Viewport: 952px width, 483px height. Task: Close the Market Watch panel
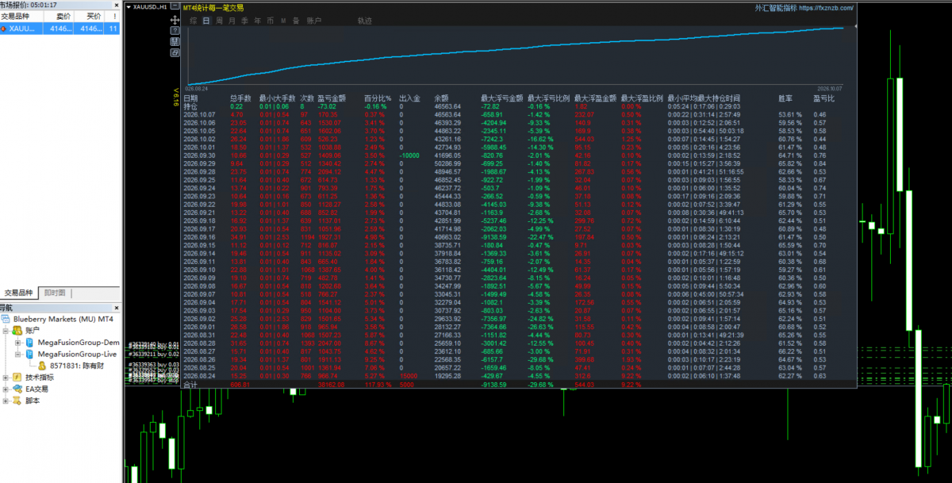click(x=118, y=6)
